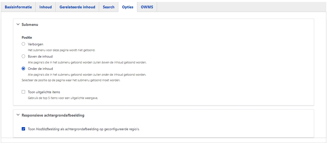This screenshot has width=328, height=143.
Task: Click the Toon uitgelichte items label text
Action: point(44,92)
